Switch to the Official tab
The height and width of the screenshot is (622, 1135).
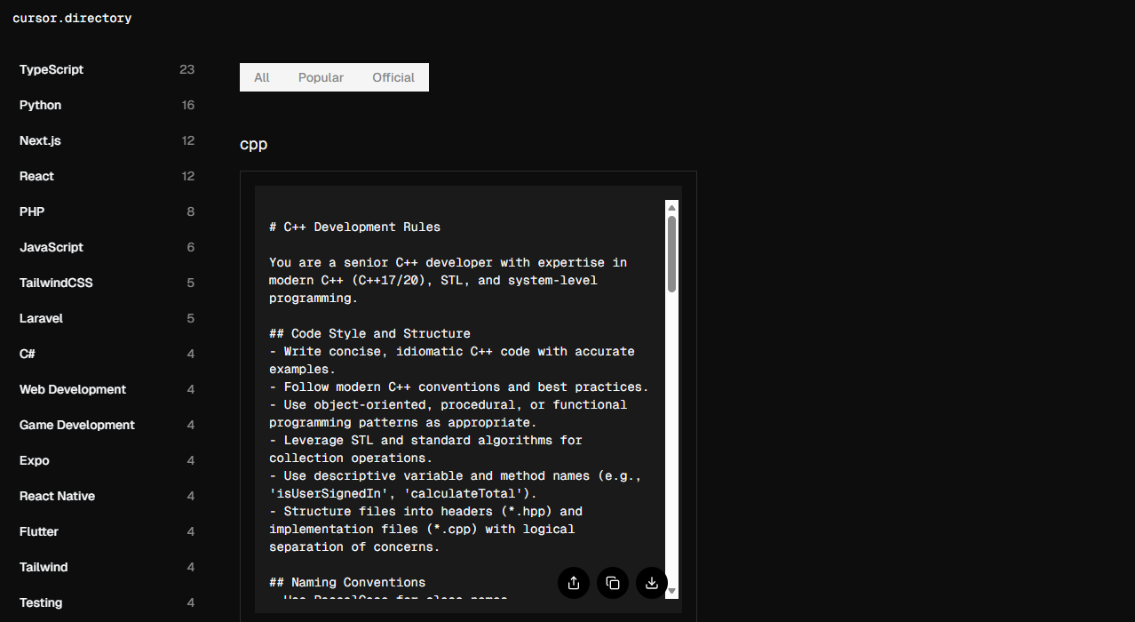point(393,77)
